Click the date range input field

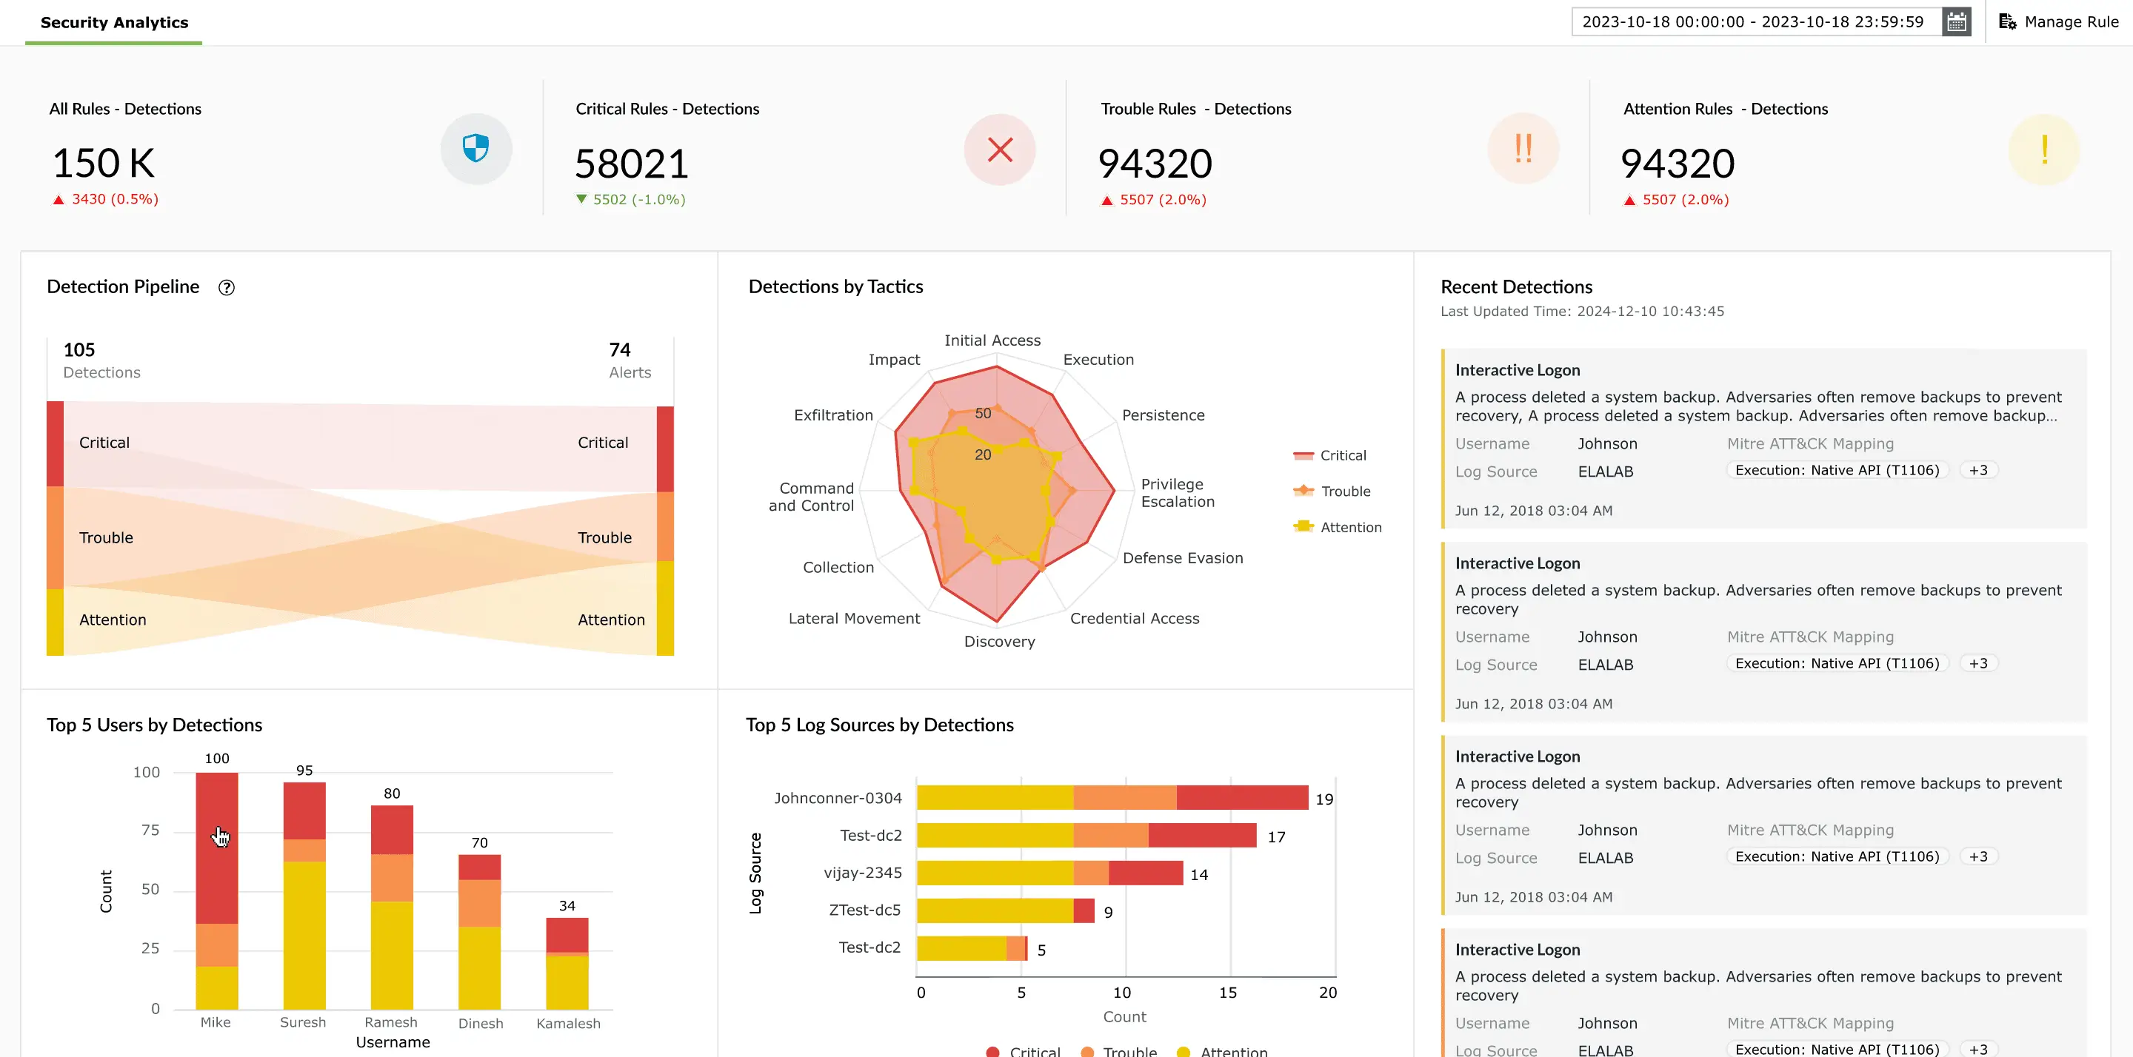pos(1754,22)
